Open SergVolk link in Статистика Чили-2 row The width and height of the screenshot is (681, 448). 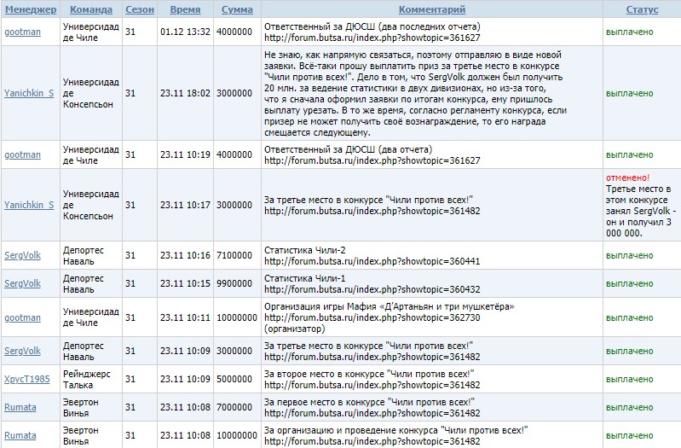coord(22,255)
